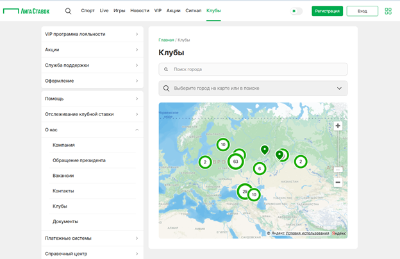
Task: Open the grid apps icon in header
Action: point(388,11)
